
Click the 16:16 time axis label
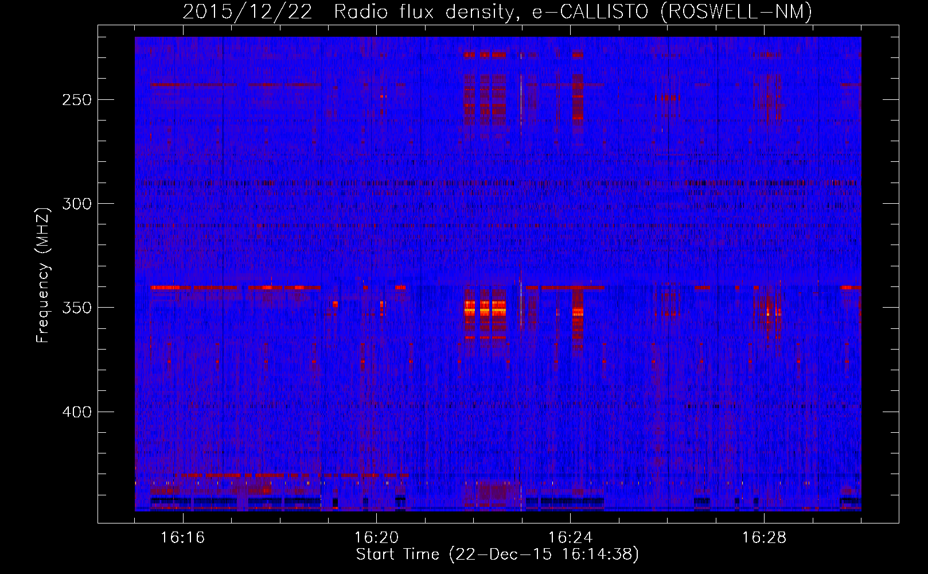(x=183, y=538)
